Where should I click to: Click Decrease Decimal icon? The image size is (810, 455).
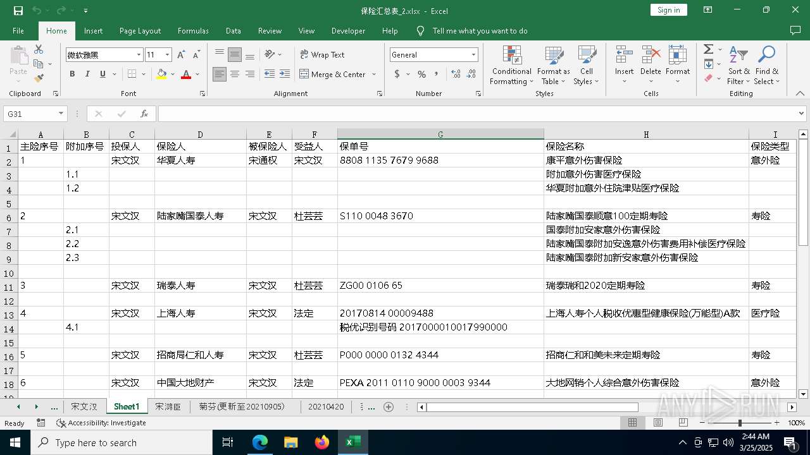click(x=472, y=74)
